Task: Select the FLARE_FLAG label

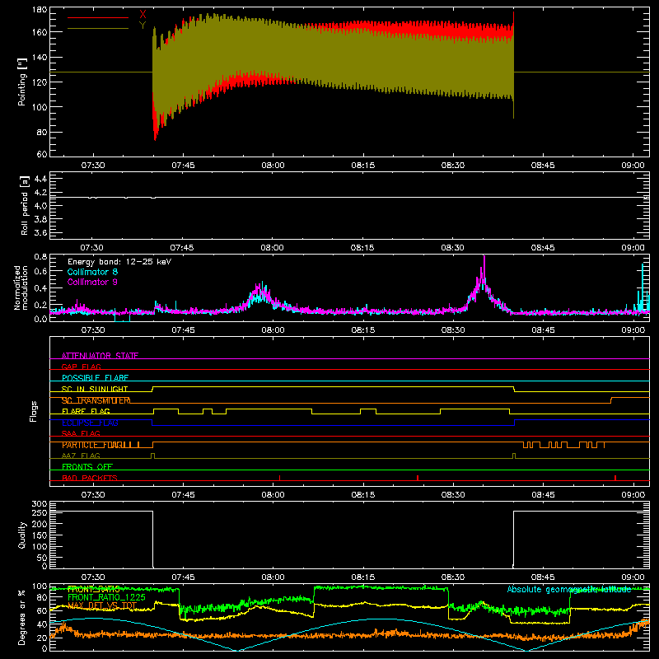Action: point(86,411)
